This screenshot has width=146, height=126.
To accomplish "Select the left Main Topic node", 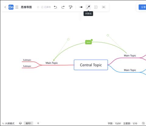I will point(52,63).
